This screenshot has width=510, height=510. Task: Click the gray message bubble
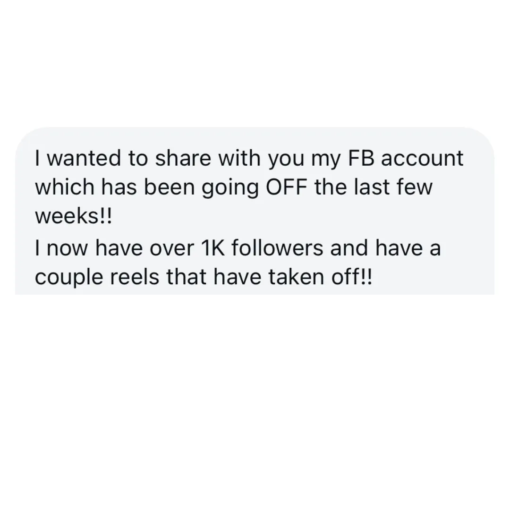255,211
